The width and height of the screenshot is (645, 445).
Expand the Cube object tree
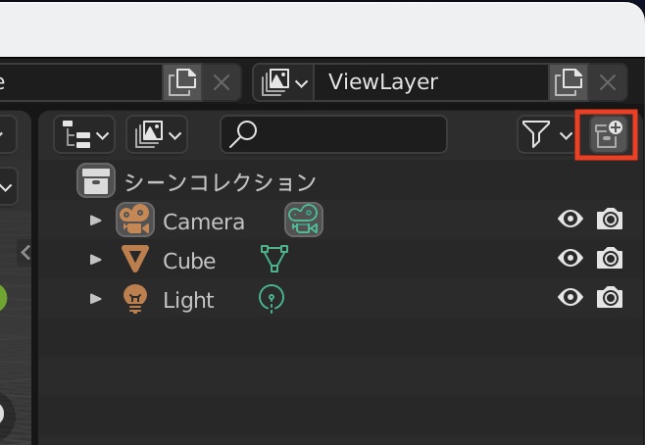96,260
